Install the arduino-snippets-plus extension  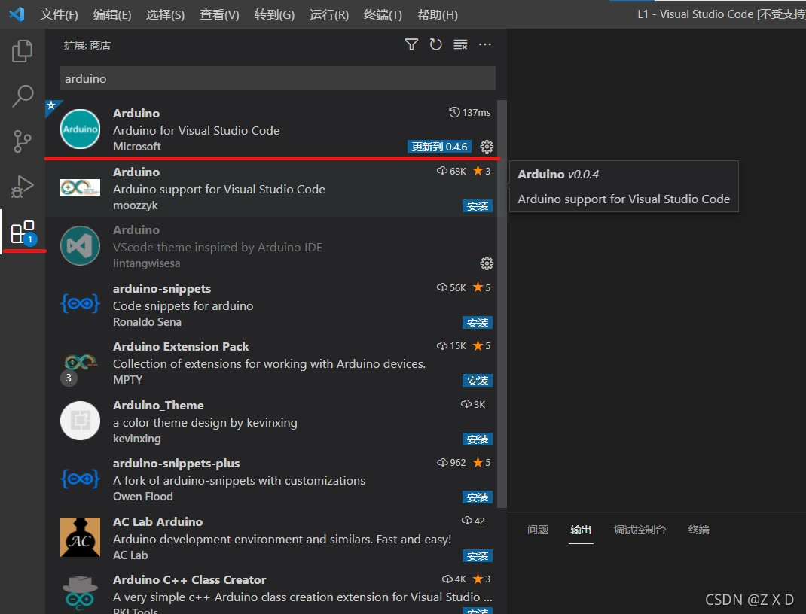tap(478, 497)
